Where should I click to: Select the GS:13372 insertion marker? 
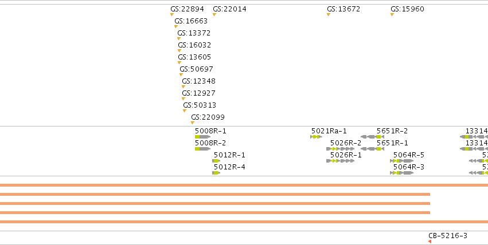point(179,39)
